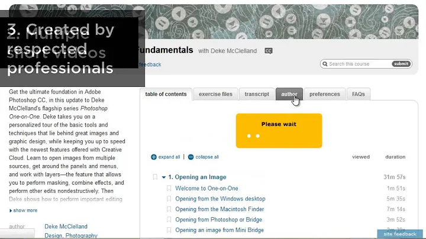Select the preferences tab
426x239 pixels.
(x=324, y=94)
